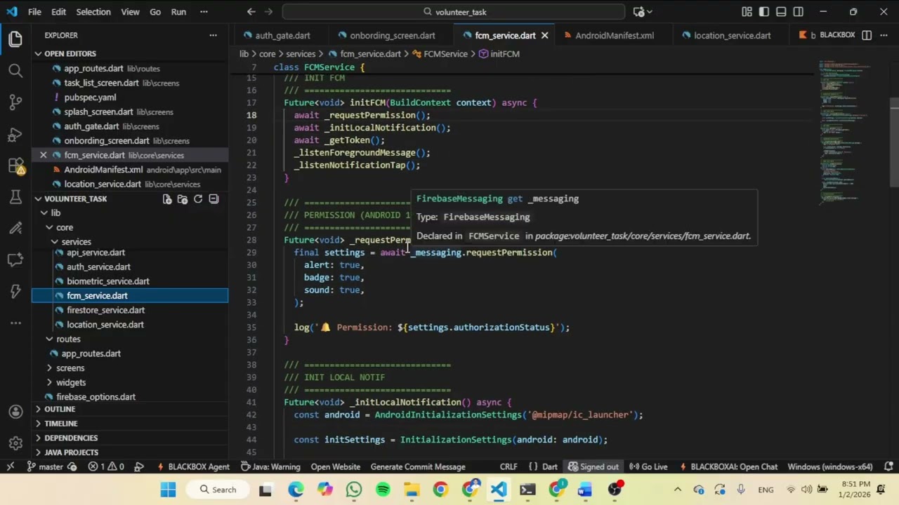Click the debug launch icon in status bar
This screenshot has height=505, width=899.
click(139, 466)
